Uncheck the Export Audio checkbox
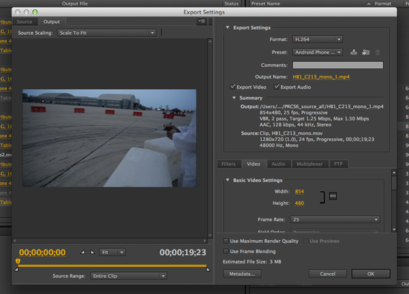 pos(277,87)
